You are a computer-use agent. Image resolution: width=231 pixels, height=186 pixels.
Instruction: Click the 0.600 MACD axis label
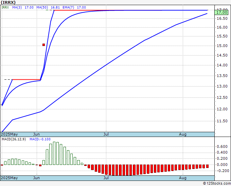click(x=222, y=146)
